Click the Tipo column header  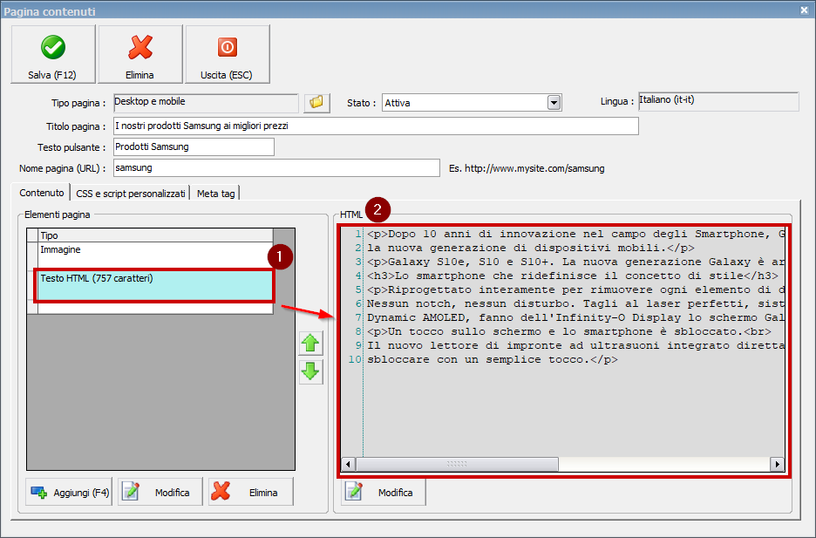tap(155, 235)
